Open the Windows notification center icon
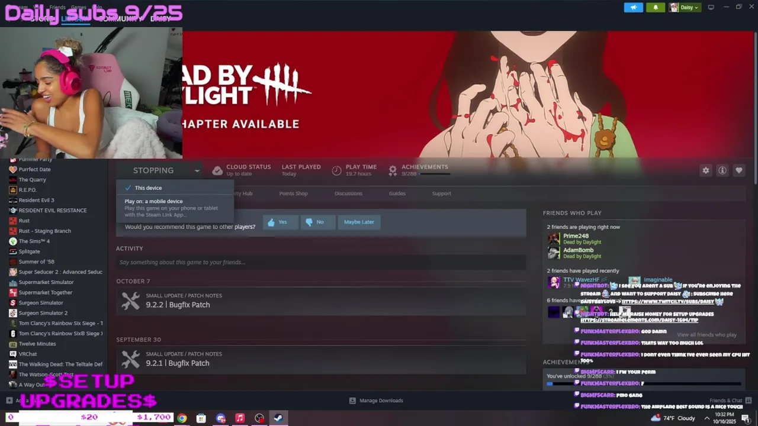The width and height of the screenshot is (758, 426). pyautogui.click(x=746, y=418)
